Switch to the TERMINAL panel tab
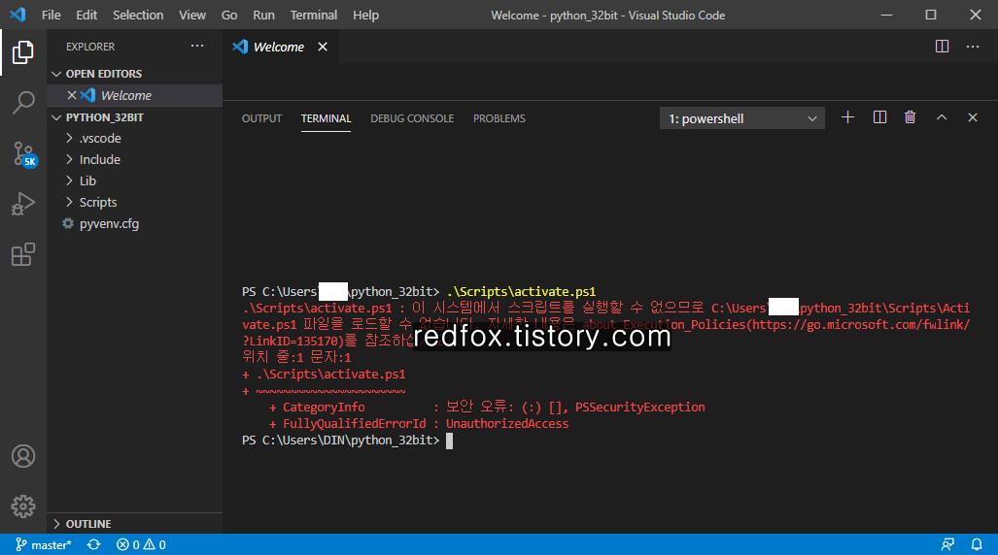The height and width of the screenshot is (555, 998). [326, 118]
